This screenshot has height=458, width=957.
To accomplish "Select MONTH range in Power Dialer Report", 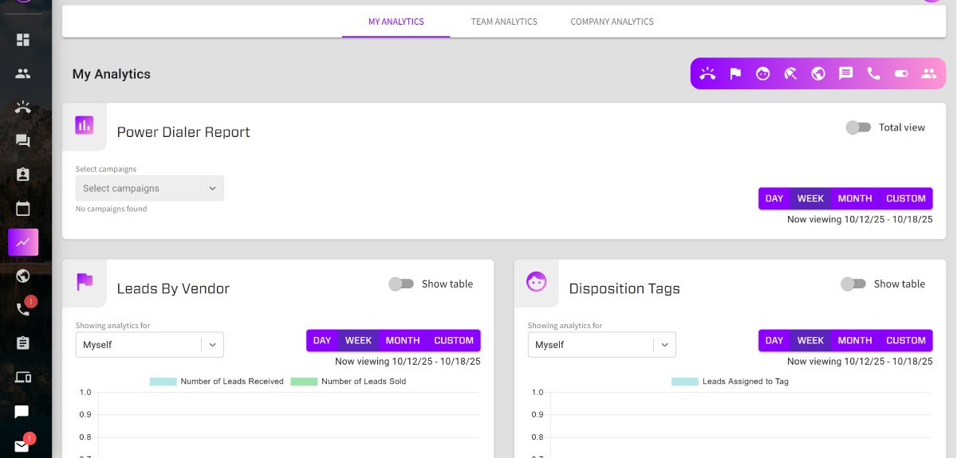I will (x=855, y=198).
